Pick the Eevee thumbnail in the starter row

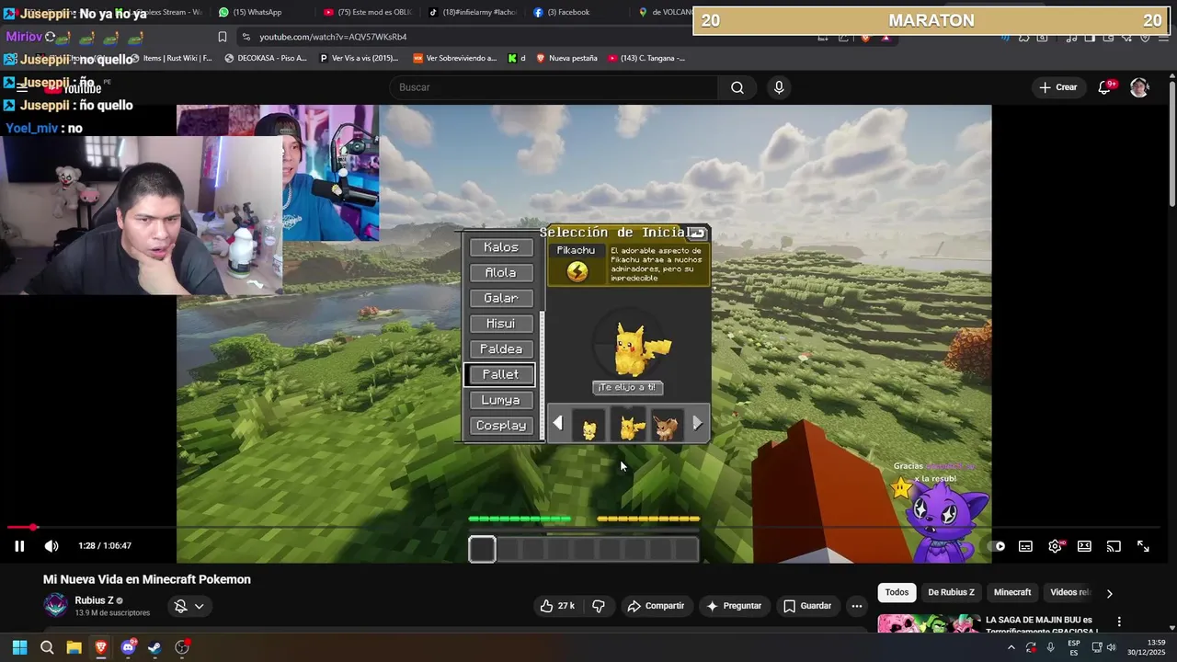point(667,427)
